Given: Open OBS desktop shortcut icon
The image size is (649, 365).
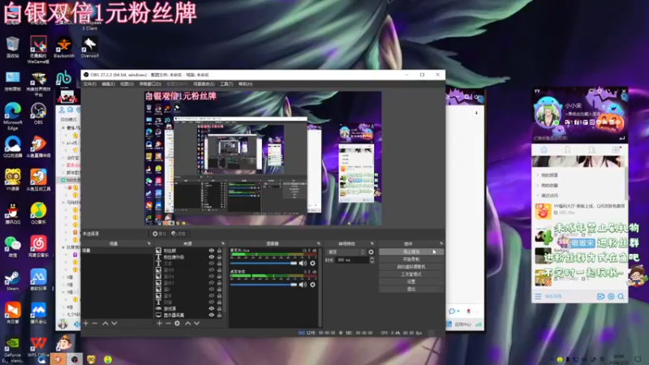Looking at the screenshot, I should pos(38,114).
